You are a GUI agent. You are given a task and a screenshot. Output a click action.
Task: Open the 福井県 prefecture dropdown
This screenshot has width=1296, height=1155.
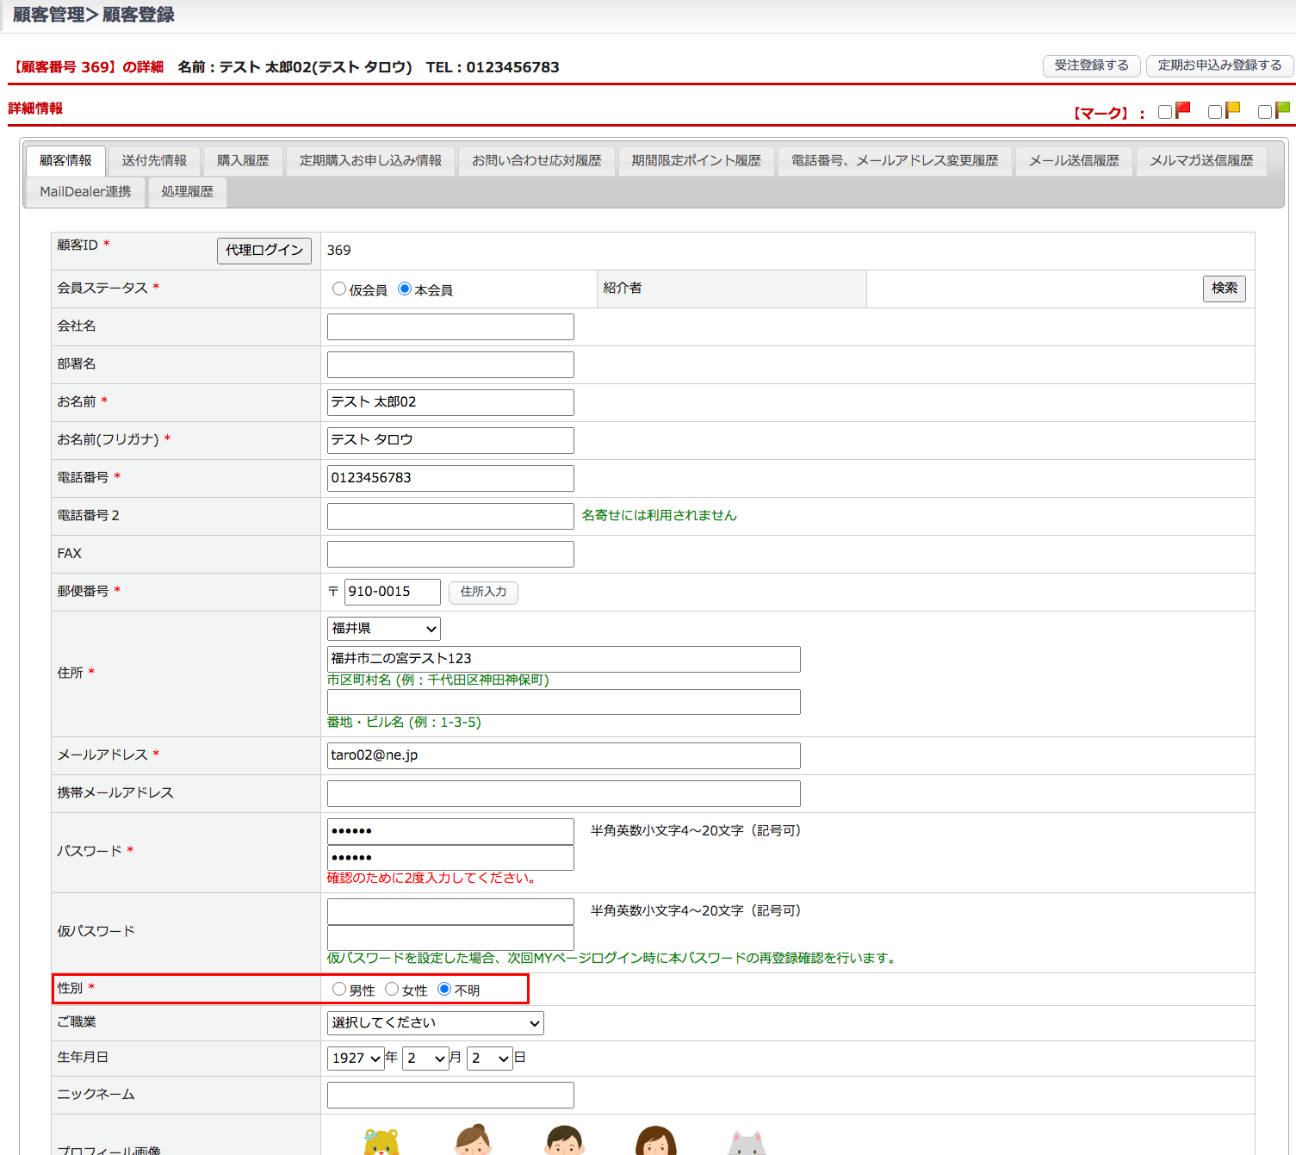coord(383,629)
